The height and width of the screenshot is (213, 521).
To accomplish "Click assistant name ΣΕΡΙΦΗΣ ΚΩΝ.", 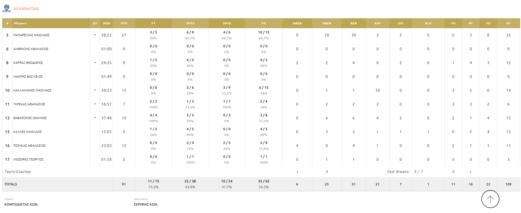I will pyautogui.click(x=146, y=204).
